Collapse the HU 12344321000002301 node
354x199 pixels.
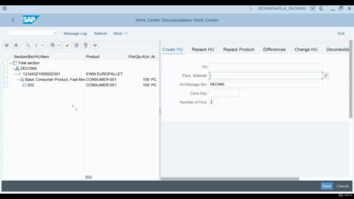(15, 74)
